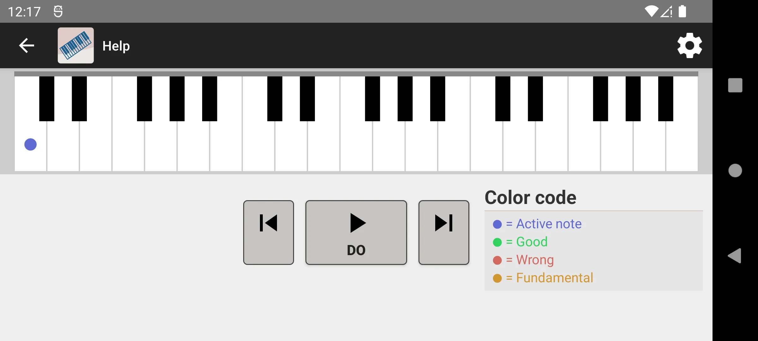Select the first white piano key
758x341 pixels.
[30, 145]
